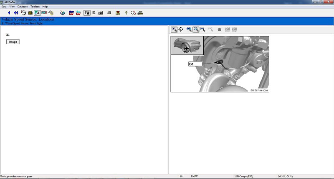Click the camera icon in main toolbar

[x=101, y=13]
